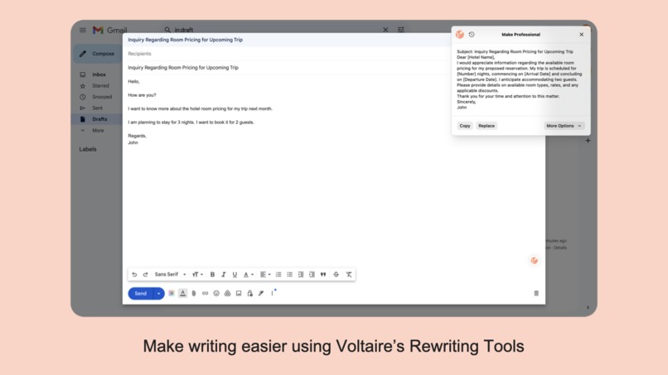Toggle underline formatting
The height and width of the screenshot is (375, 668).
click(235, 275)
